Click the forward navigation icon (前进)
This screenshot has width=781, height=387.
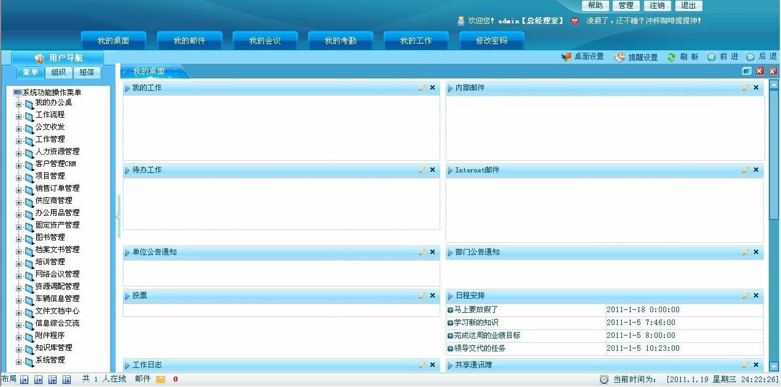pyautogui.click(x=712, y=57)
